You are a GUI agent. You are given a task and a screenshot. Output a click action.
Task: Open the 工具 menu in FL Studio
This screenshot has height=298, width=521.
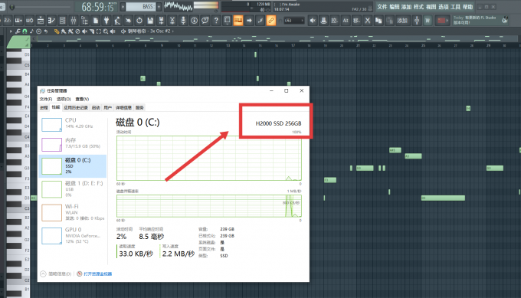[x=456, y=7]
